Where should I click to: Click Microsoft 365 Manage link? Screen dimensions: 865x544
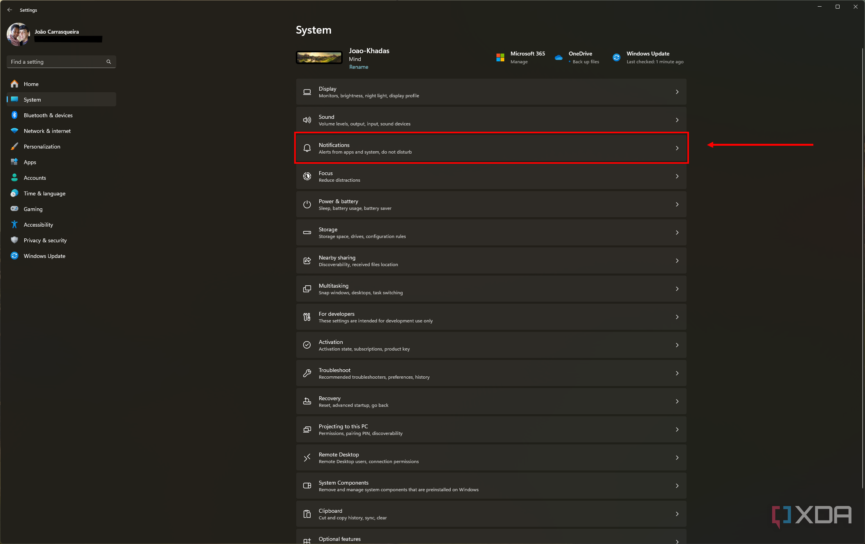pos(519,62)
